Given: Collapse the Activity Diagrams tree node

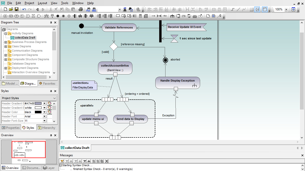Looking at the screenshot, I should [6, 33].
